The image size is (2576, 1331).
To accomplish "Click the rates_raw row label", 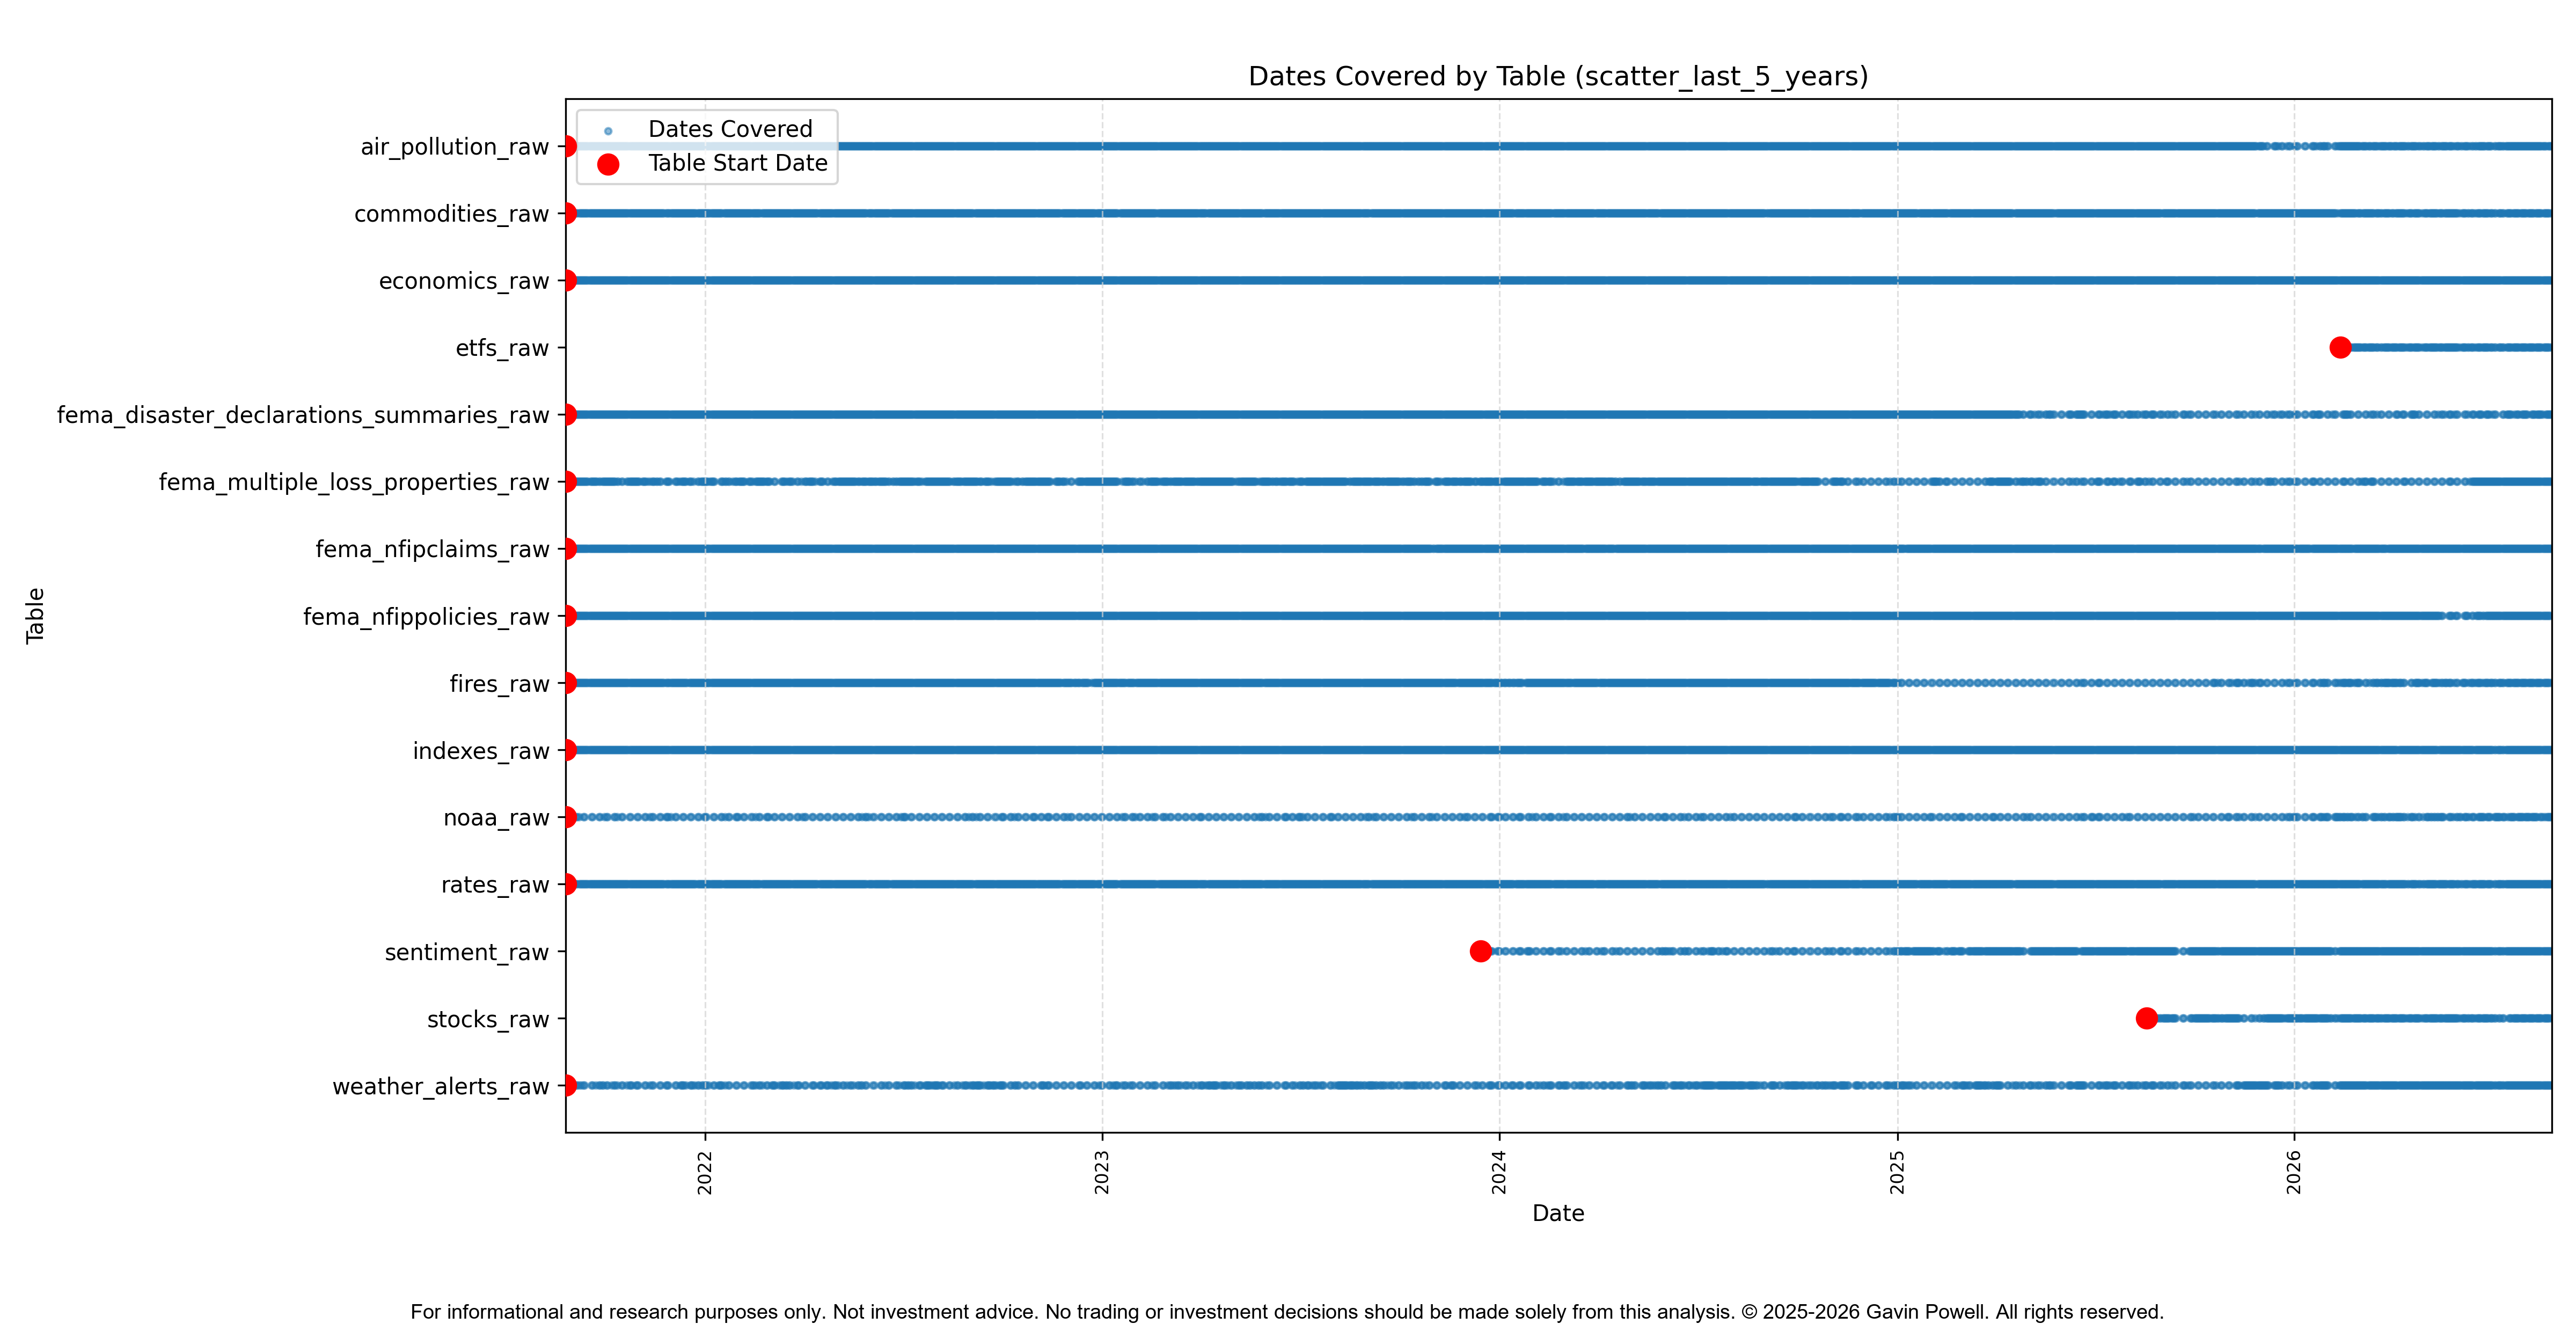I will pos(495,885).
